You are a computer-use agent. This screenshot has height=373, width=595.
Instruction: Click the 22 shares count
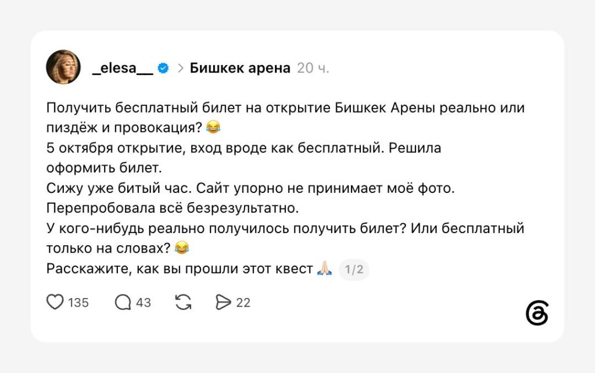pyautogui.click(x=243, y=303)
